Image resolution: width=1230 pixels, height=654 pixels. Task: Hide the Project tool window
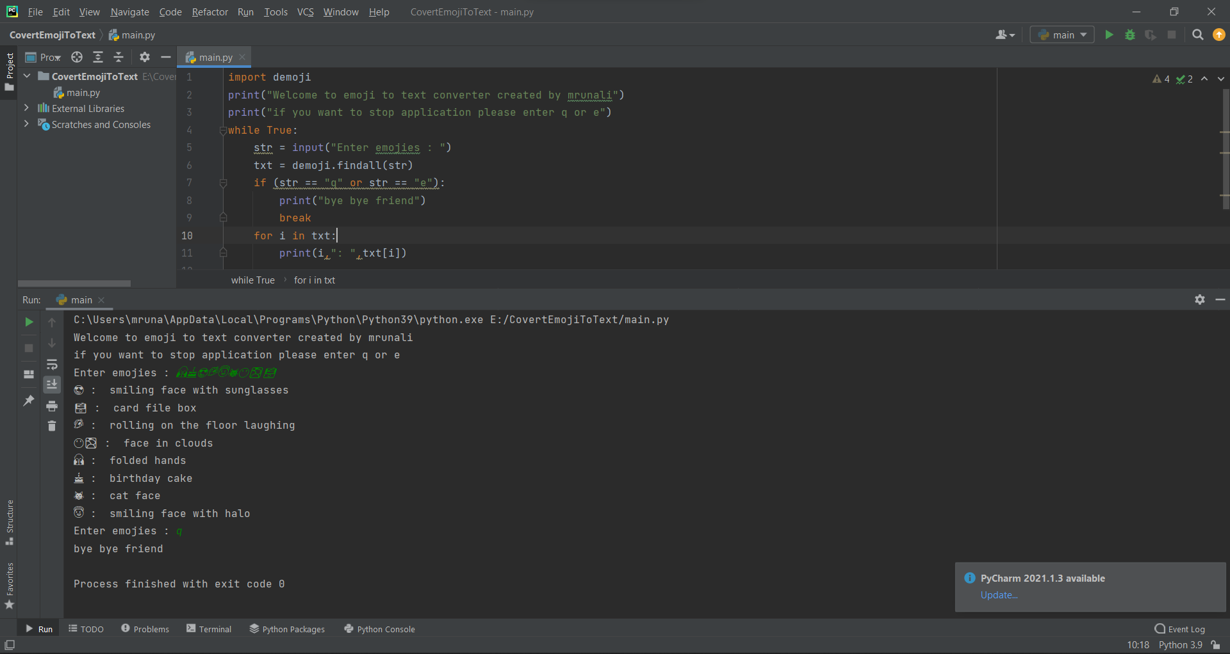point(165,57)
